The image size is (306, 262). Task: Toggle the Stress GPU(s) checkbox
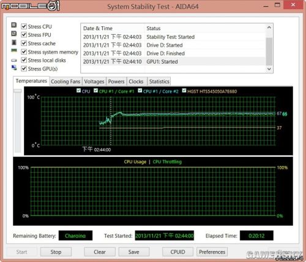click(x=24, y=69)
